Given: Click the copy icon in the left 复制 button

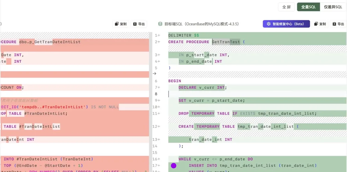Looking at the screenshot, I should 117,24.
